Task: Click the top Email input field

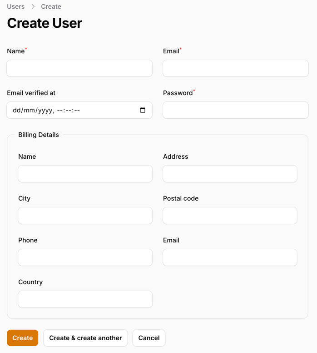Action: 235,68
